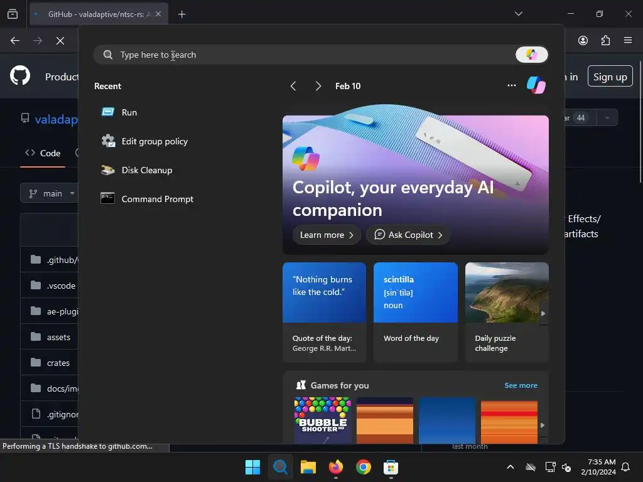The height and width of the screenshot is (482, 643).
Task: Click the Firefox View icon beside the tabs
Action: (x=13, y=14)
